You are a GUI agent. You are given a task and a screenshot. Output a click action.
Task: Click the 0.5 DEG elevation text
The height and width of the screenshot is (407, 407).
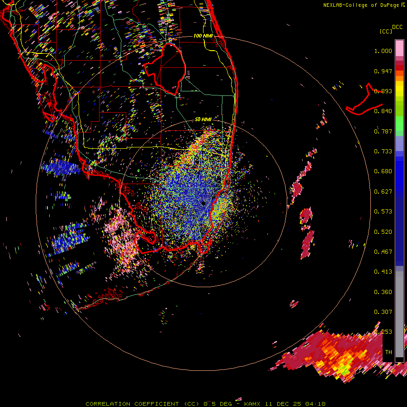[218, 404]
